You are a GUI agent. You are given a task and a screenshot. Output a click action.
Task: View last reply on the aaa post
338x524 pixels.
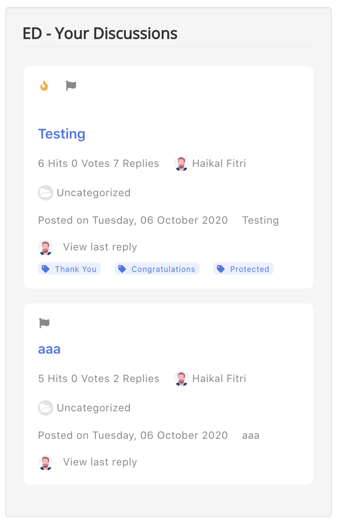click(100, 462)
